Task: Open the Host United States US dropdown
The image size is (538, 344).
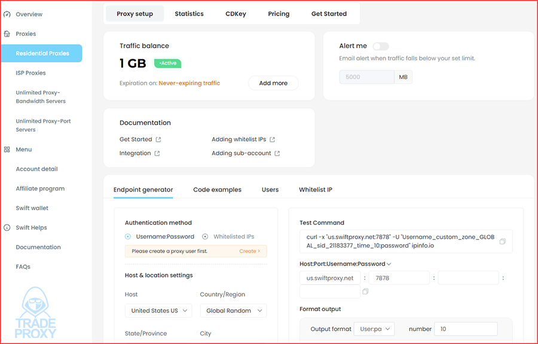Action: 158,310
